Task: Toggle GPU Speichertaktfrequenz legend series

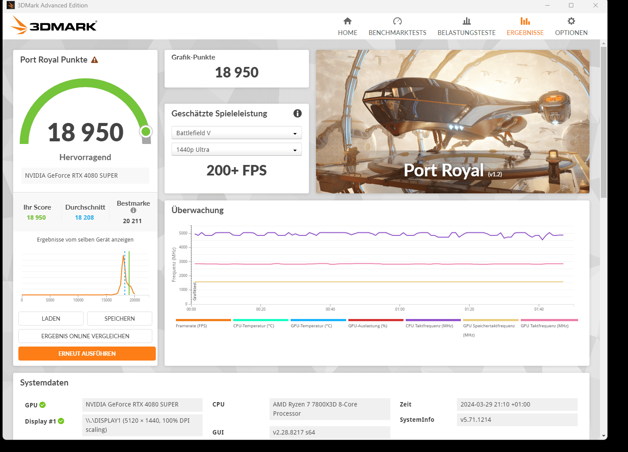Action: [x=491, y=328]
